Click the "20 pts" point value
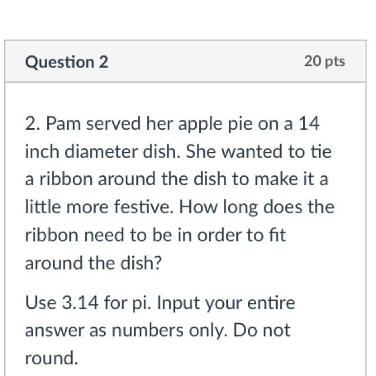The width and height of the screenshot is (376, 376). (325, 61)
